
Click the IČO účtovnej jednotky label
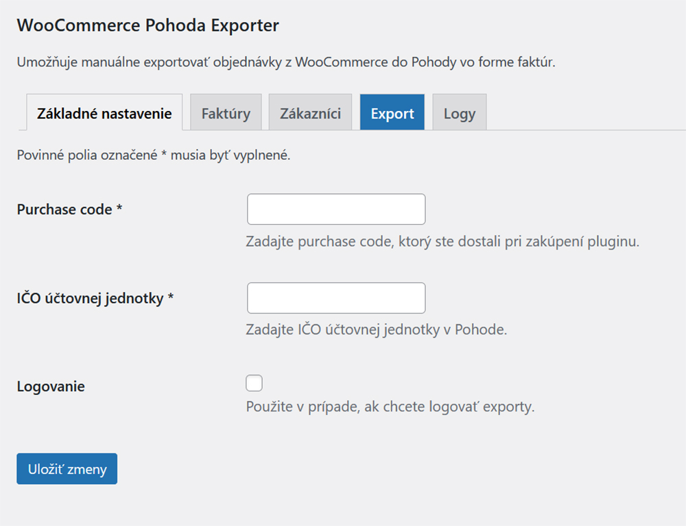click(x=90, y=299)
